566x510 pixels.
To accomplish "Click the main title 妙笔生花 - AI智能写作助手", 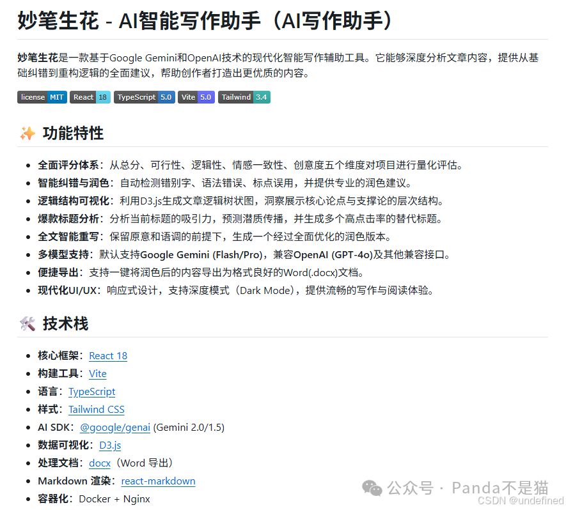I will click(x=205, y=20).
